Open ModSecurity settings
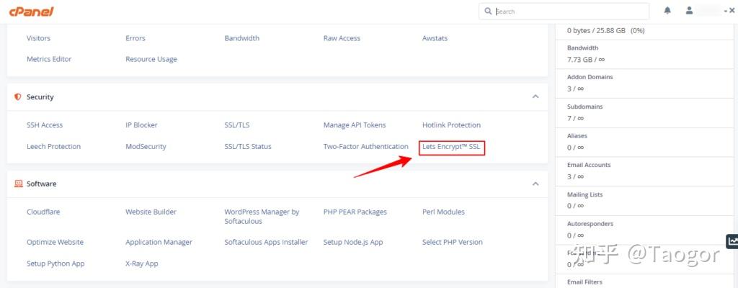This screenshot has height=288, width=738. pos(146,147)
